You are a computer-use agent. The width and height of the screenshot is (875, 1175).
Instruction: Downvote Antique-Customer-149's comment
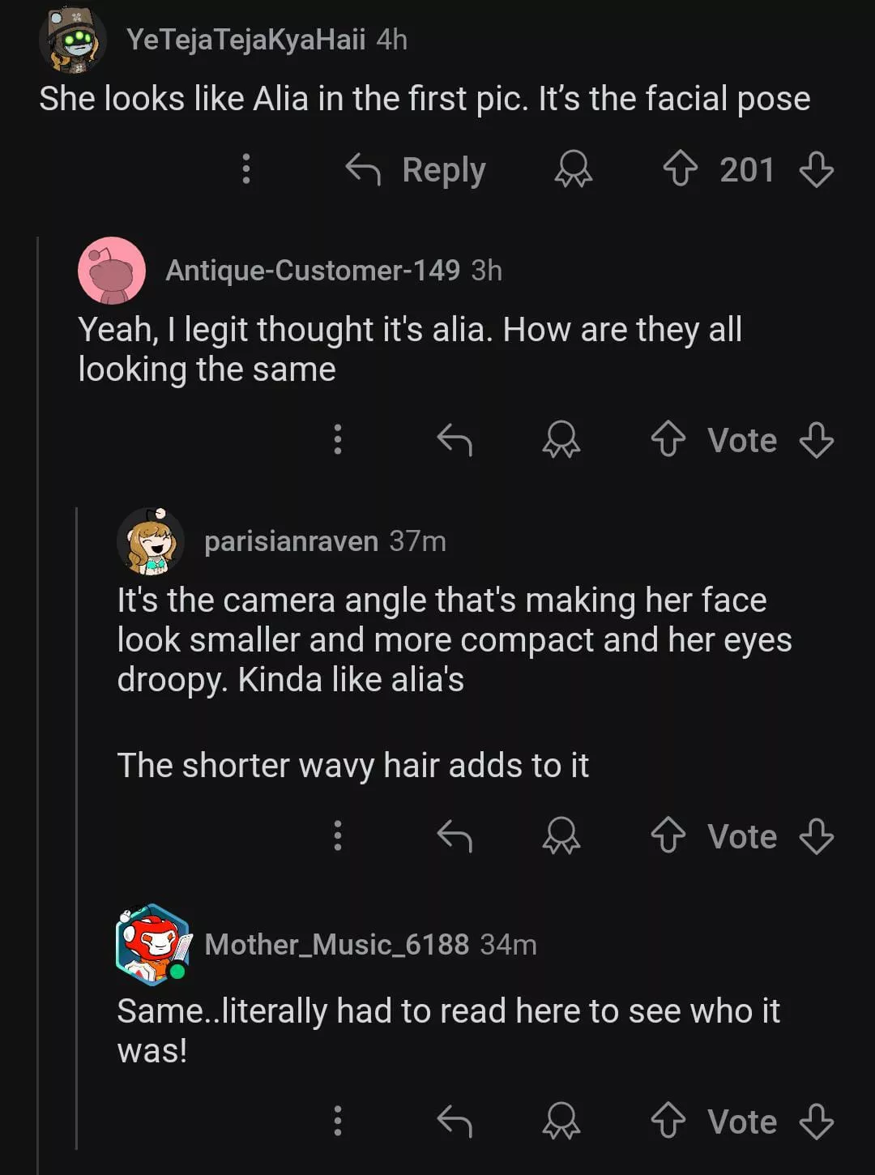(816, 440)
